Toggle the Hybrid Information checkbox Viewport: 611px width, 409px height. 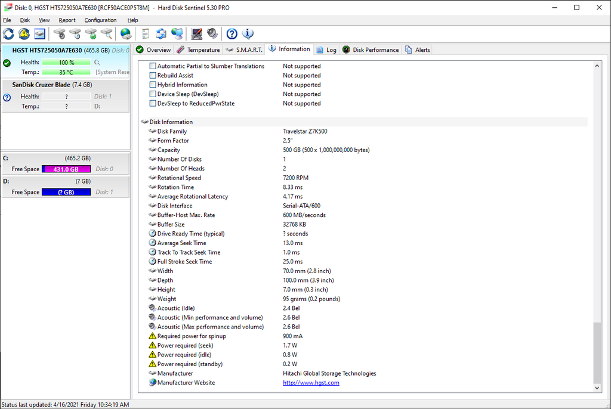(153, 85)
